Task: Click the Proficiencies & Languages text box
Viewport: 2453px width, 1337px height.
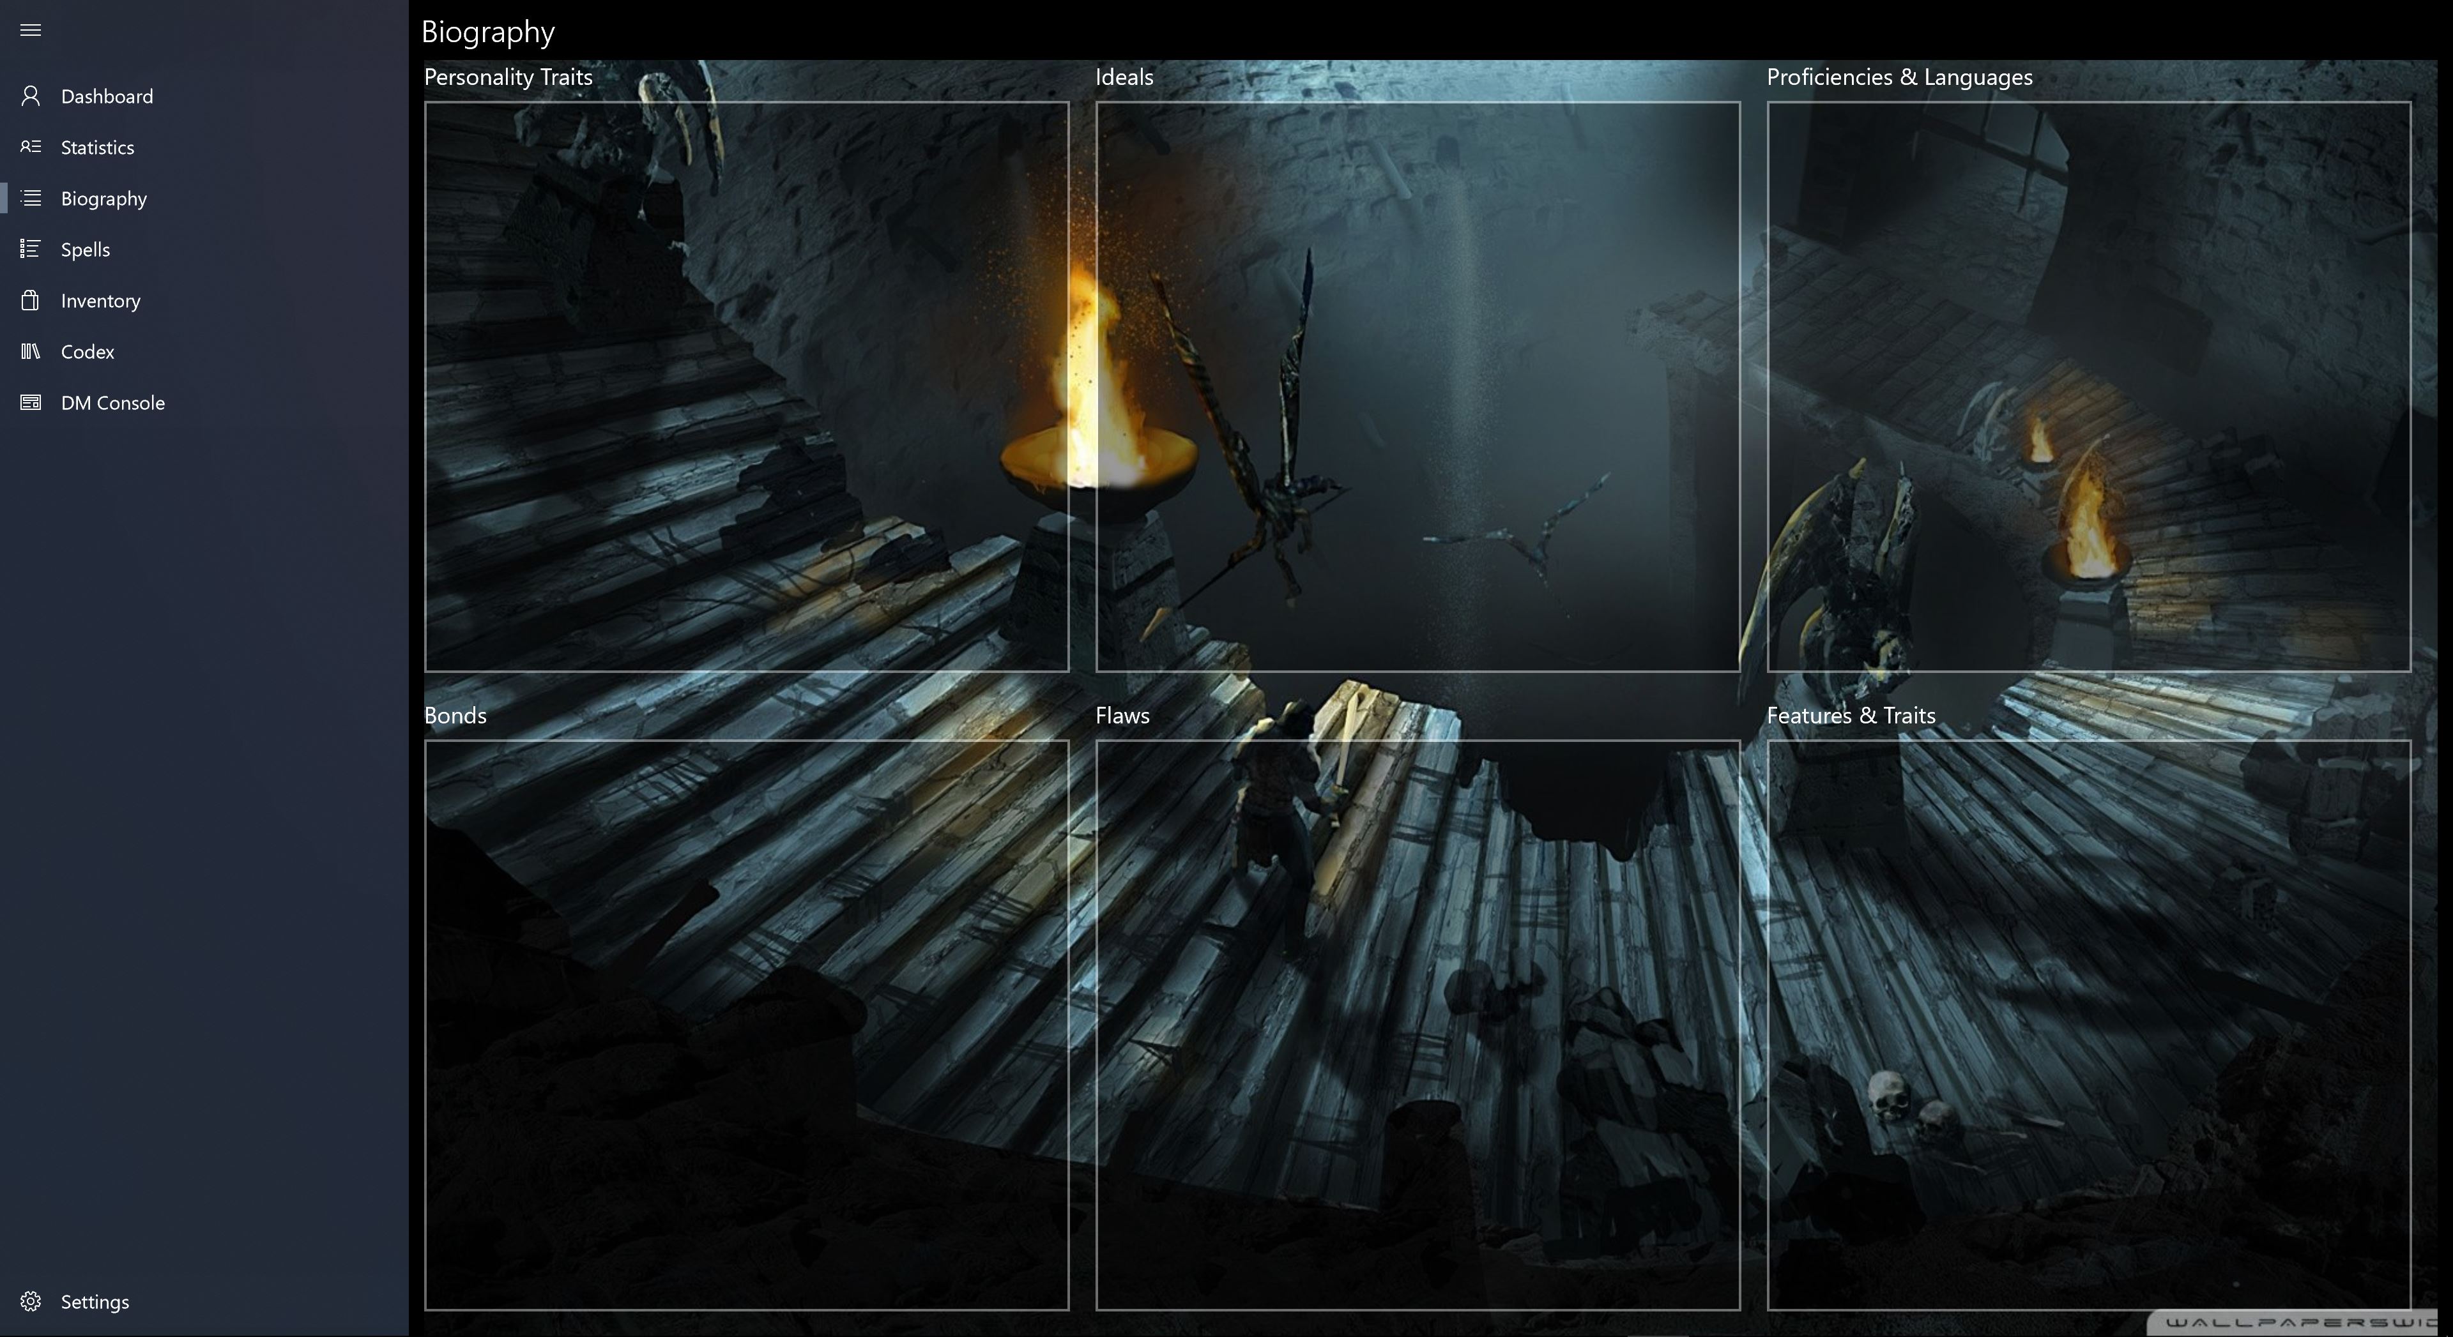Action: 2088,386
